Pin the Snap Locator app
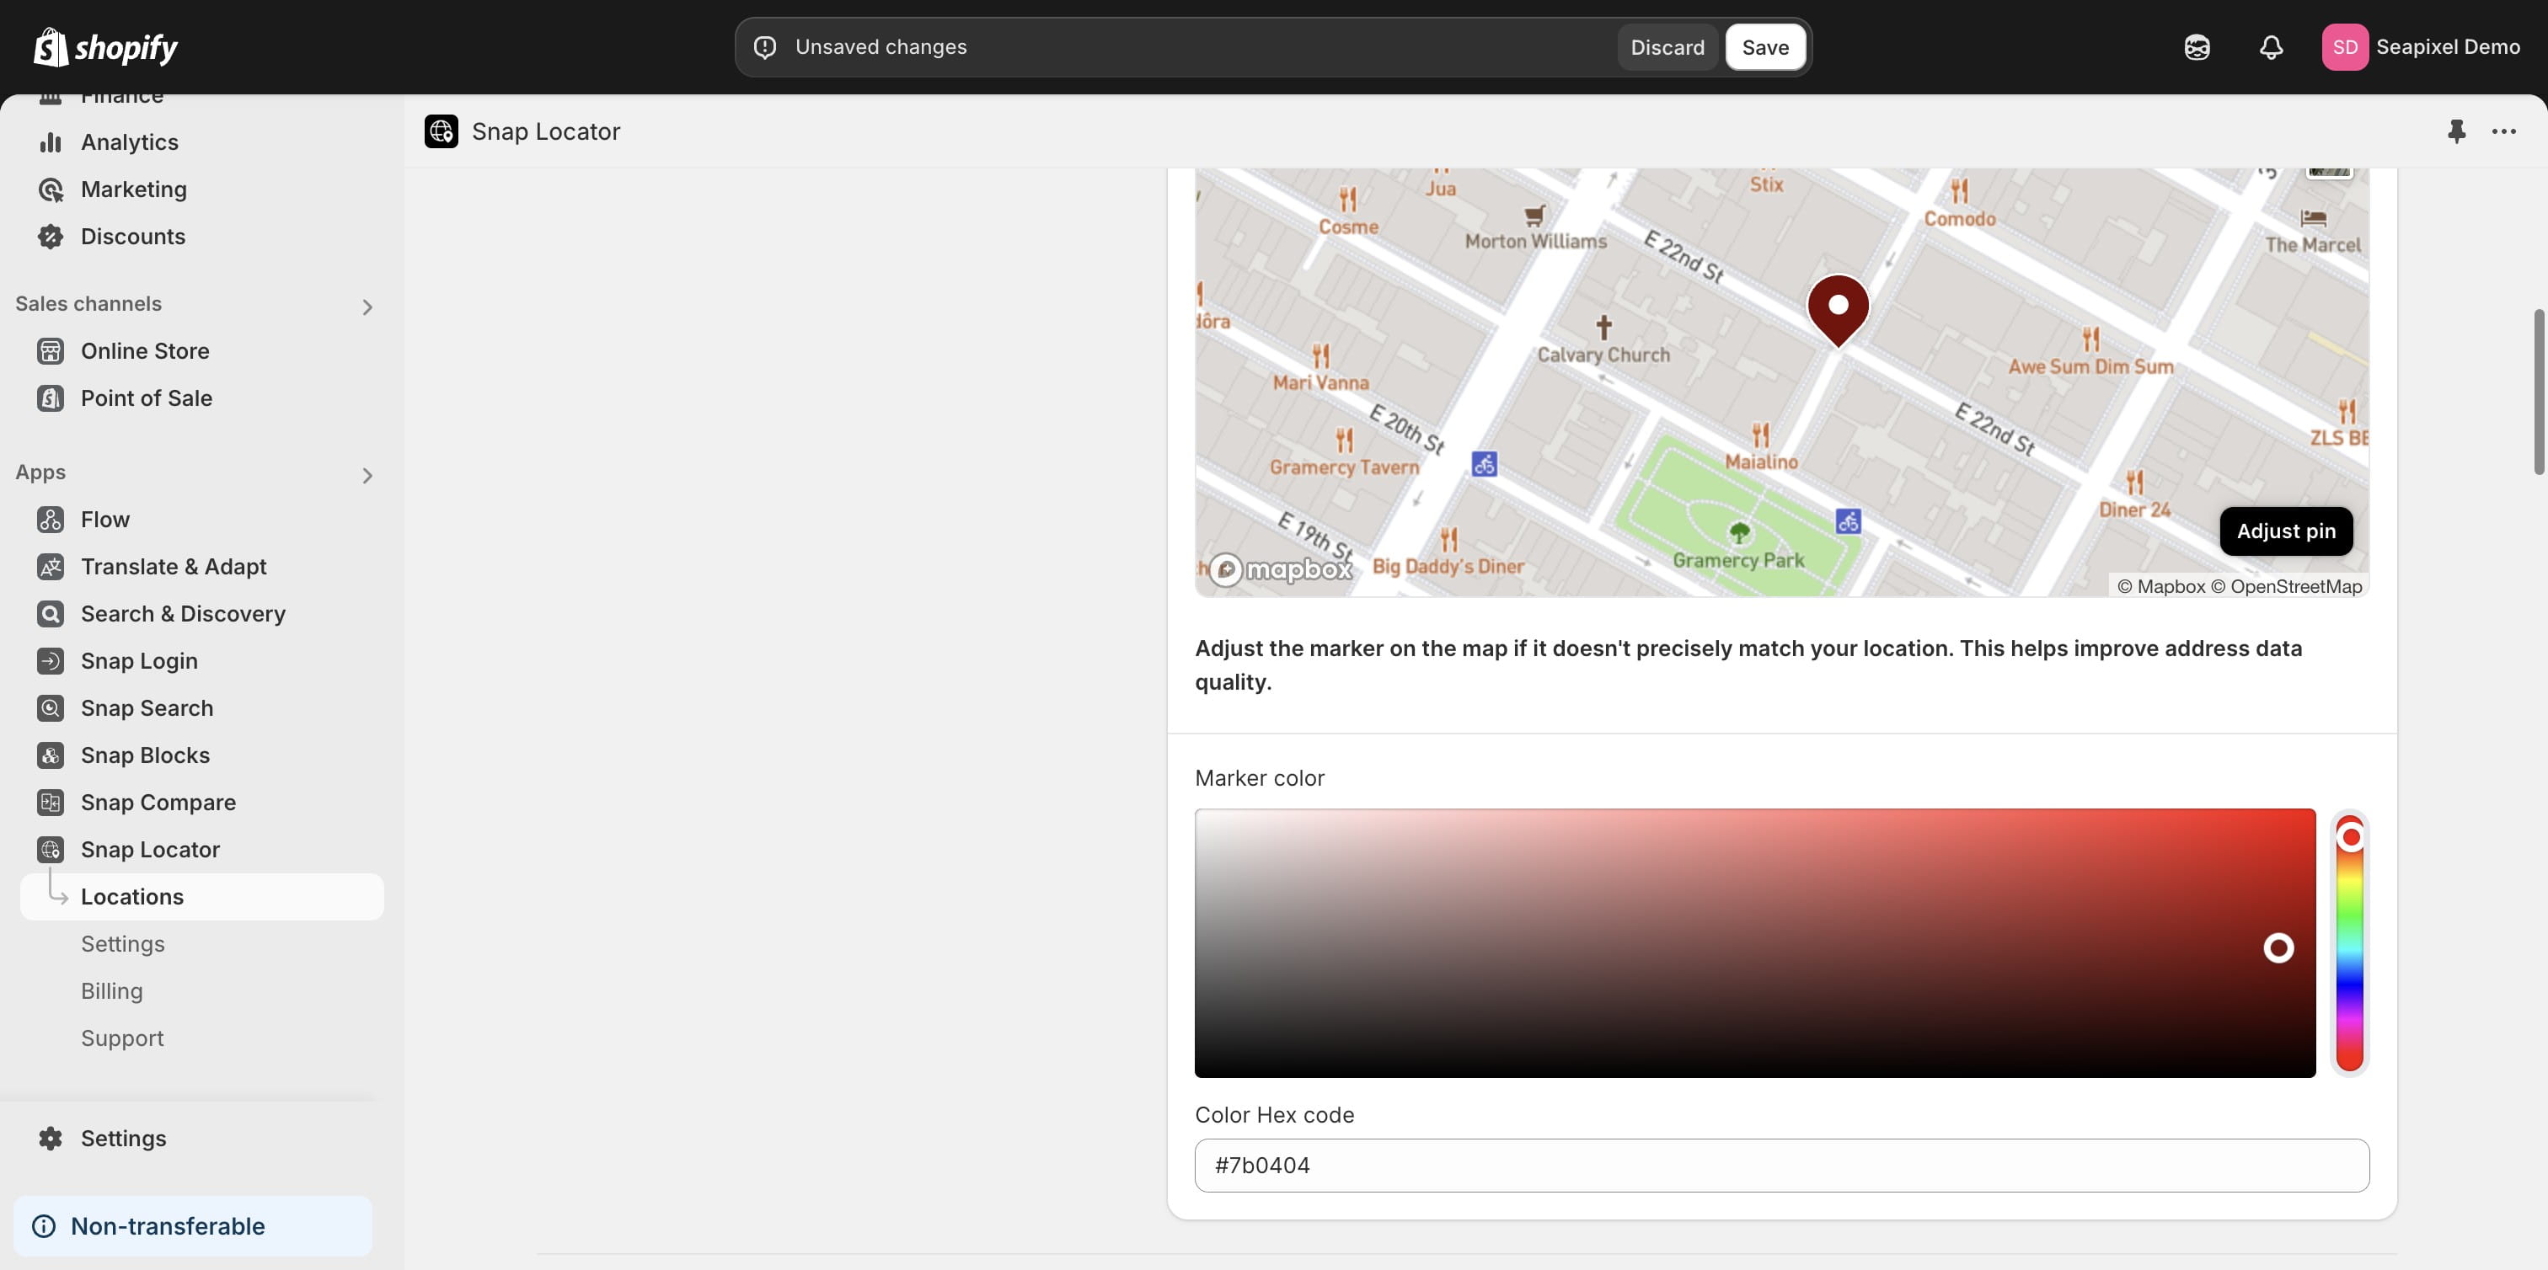The height and width of the screenshot is (1270, 2548). [x=2456, y=131]
